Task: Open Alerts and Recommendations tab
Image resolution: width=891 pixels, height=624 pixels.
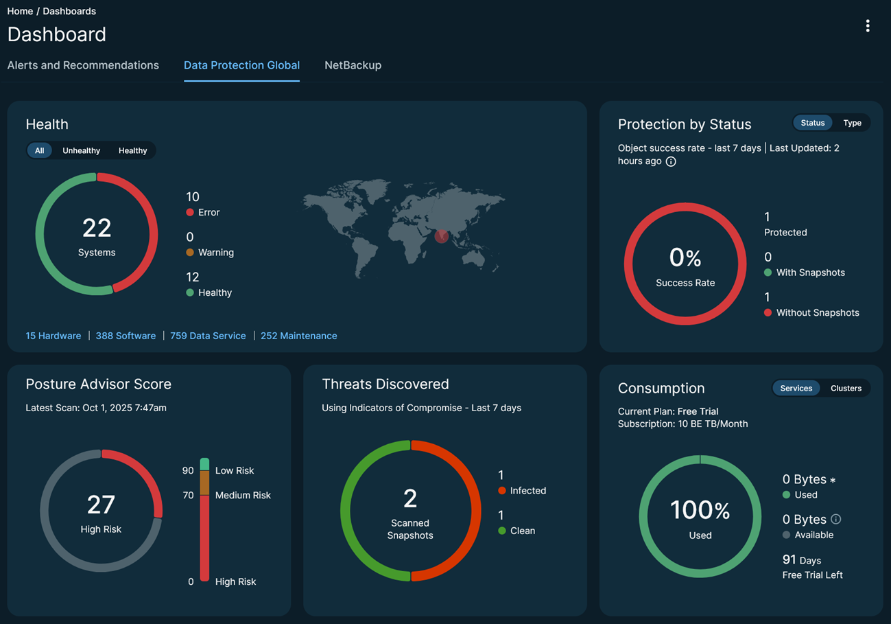Action: click(x=83, y=65)
